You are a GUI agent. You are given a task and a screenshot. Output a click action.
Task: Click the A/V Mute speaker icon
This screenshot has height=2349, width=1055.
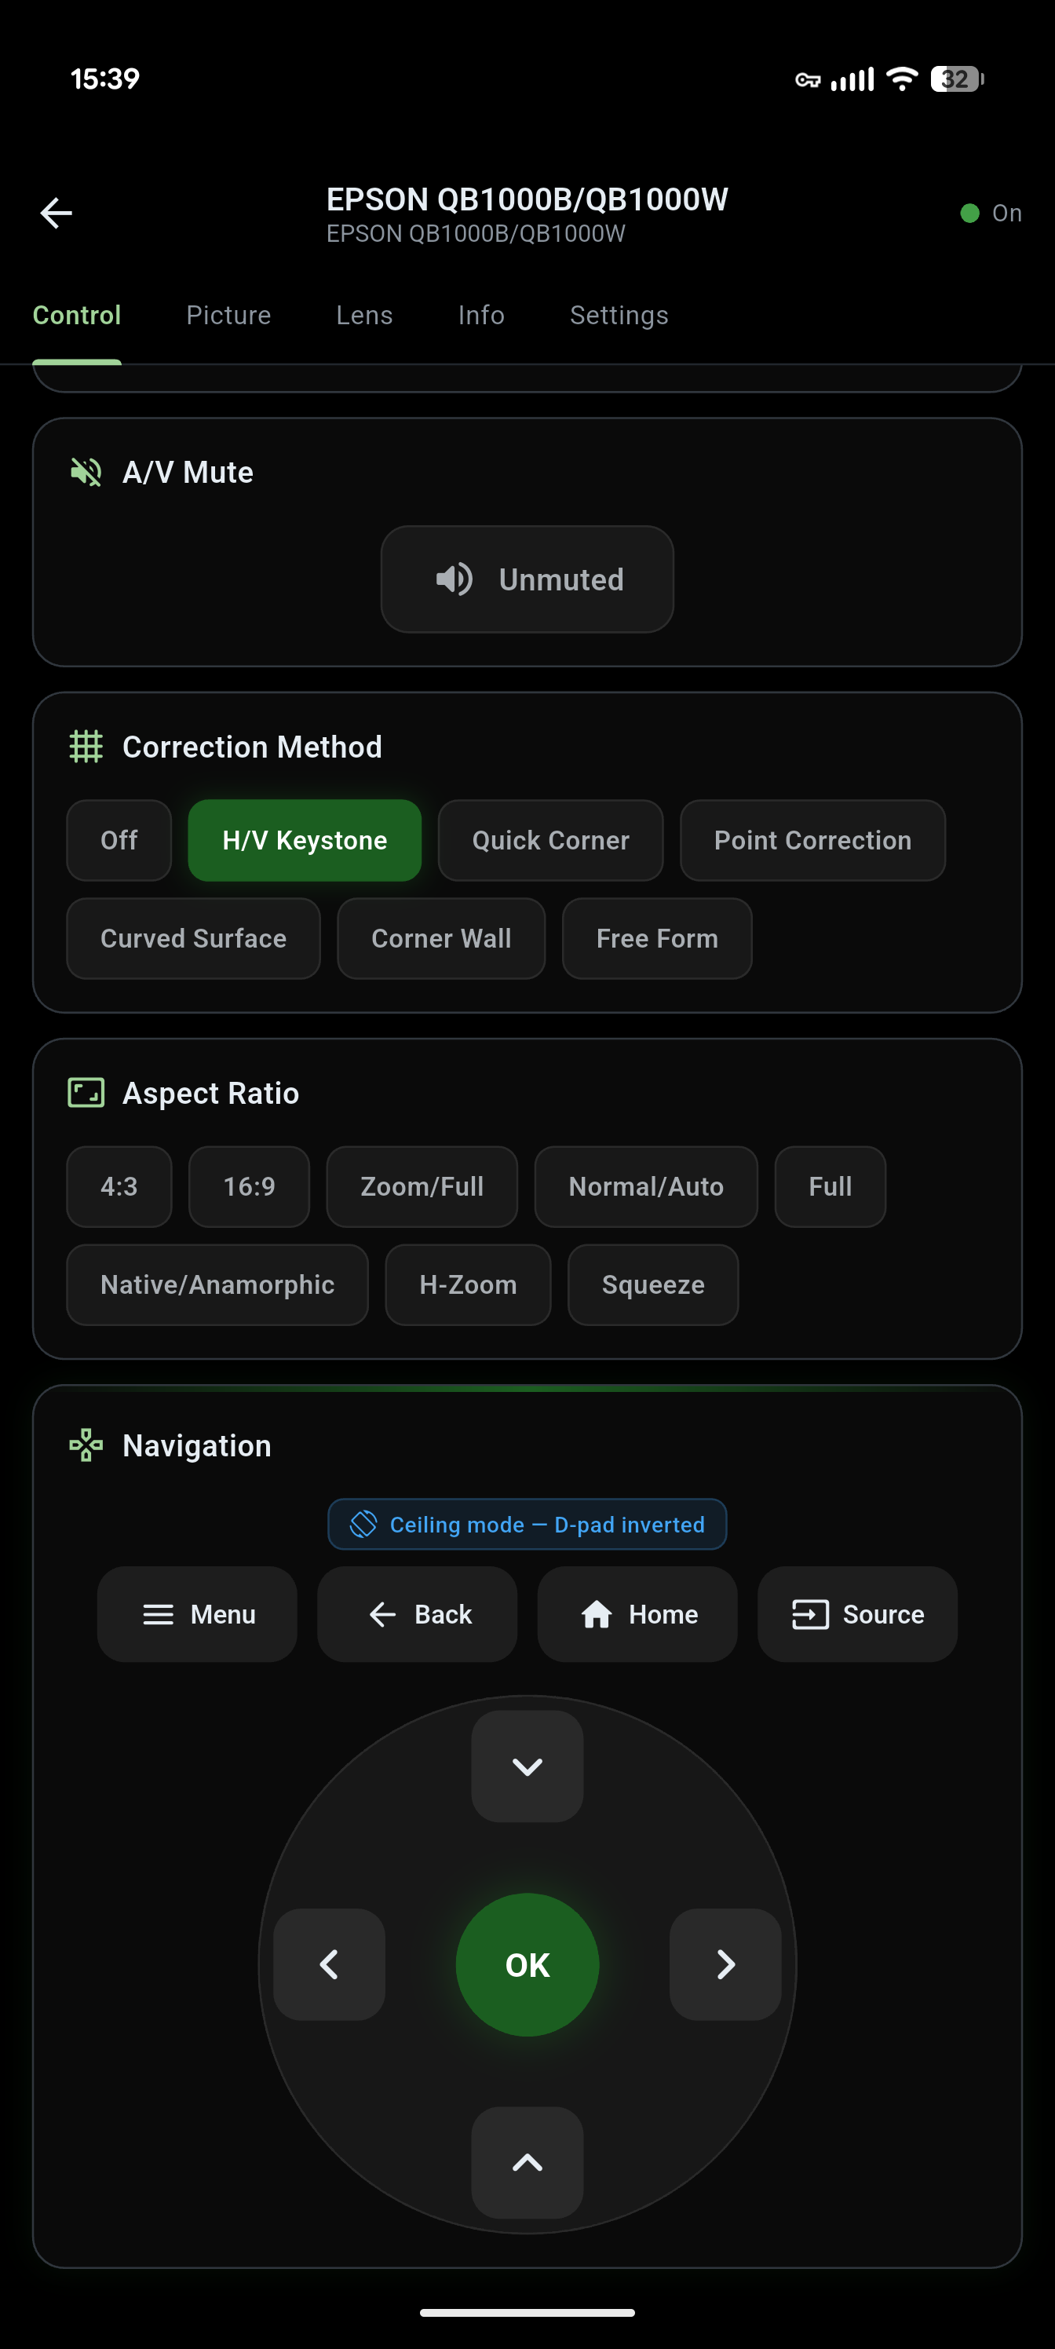85,471
